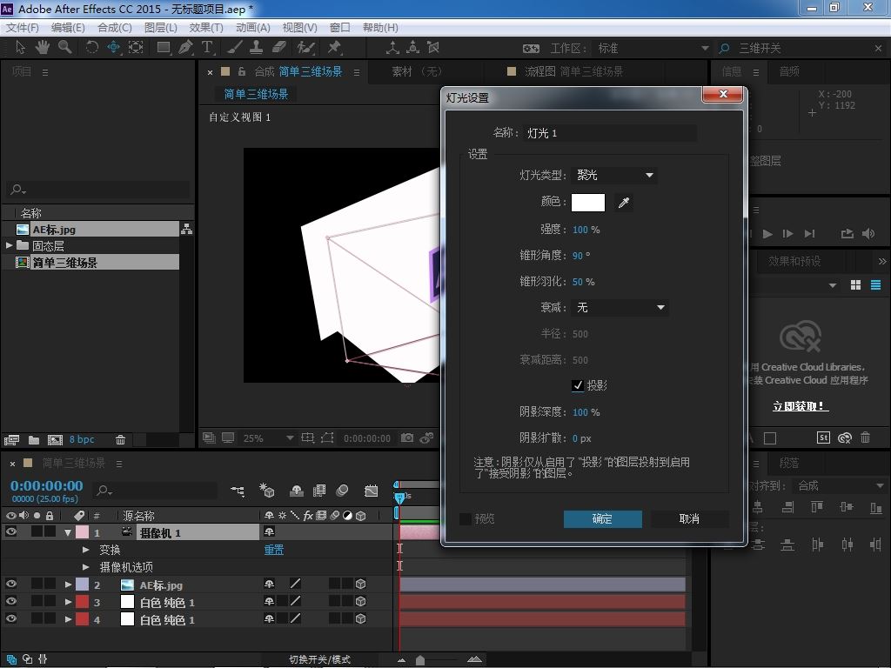Select the Rotation tool
The image size is (891, 668).
[91, 47]
